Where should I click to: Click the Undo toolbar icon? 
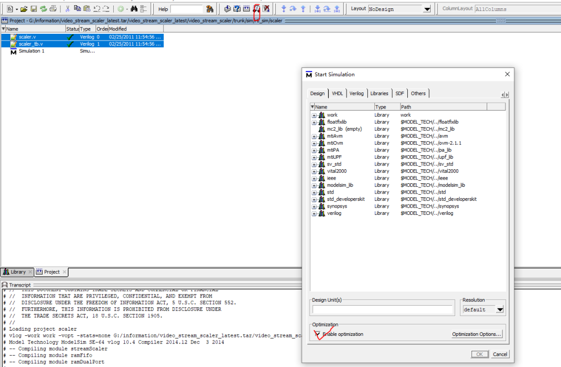pos(97,9)
